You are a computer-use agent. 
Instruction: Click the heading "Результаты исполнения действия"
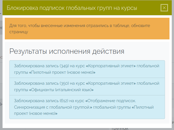tap(67, 51)
